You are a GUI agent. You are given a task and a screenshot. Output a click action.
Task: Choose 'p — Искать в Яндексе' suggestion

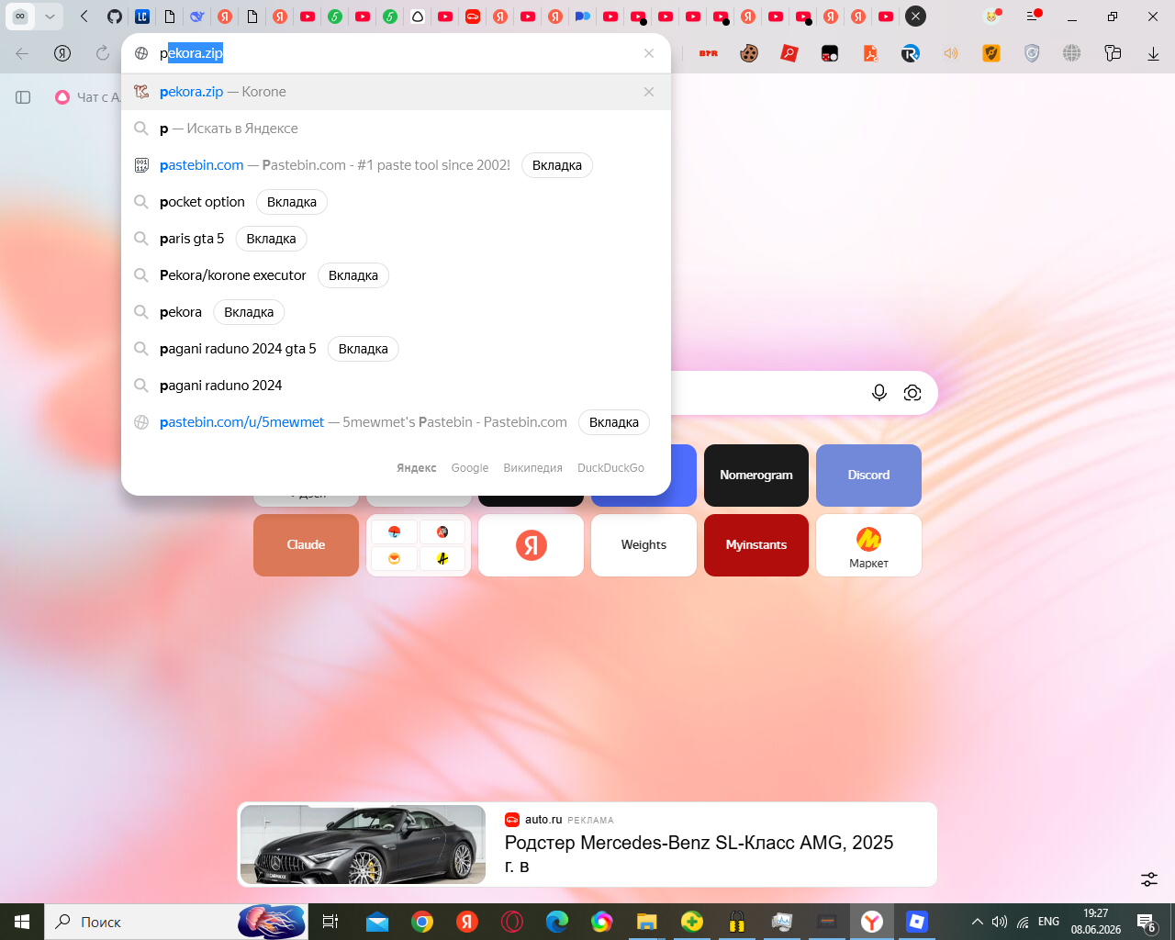397,129
